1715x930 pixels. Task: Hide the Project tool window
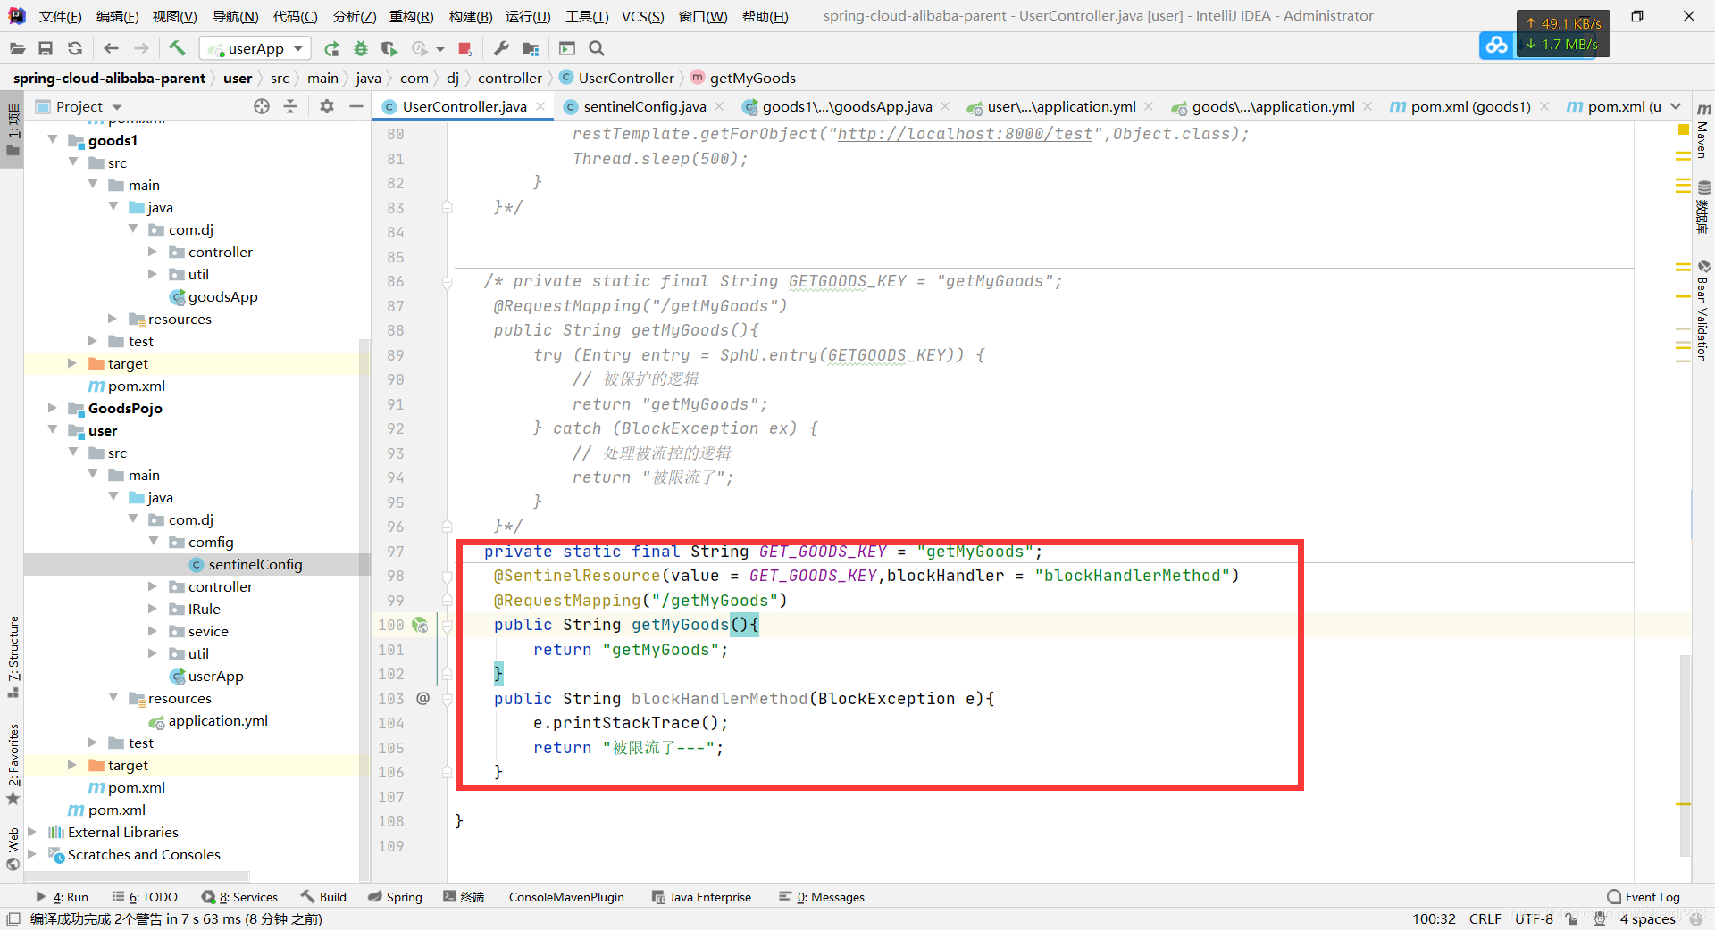click(x=356, y=106)
